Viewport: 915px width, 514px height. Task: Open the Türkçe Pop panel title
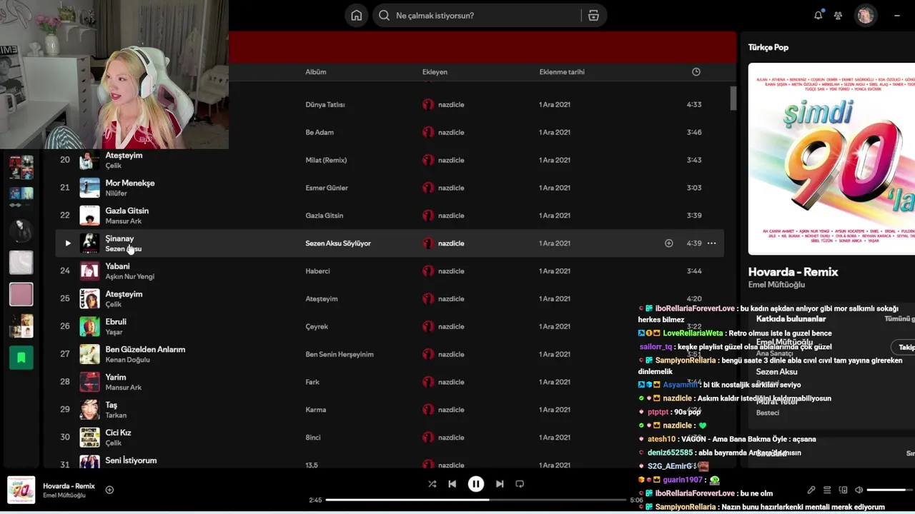tap(768, 47)
